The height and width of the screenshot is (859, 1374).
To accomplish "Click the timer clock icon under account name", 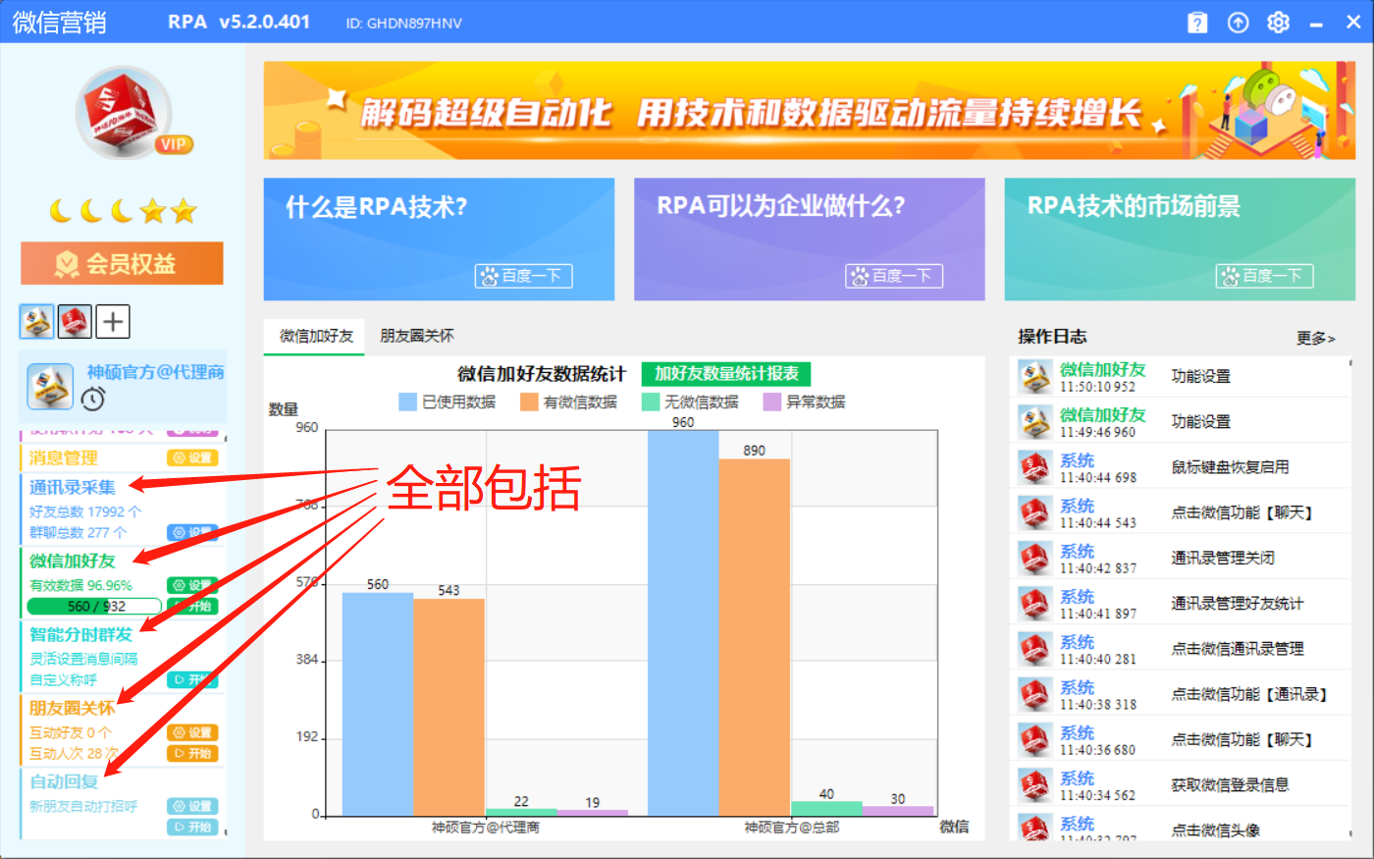I will point(93,399).
